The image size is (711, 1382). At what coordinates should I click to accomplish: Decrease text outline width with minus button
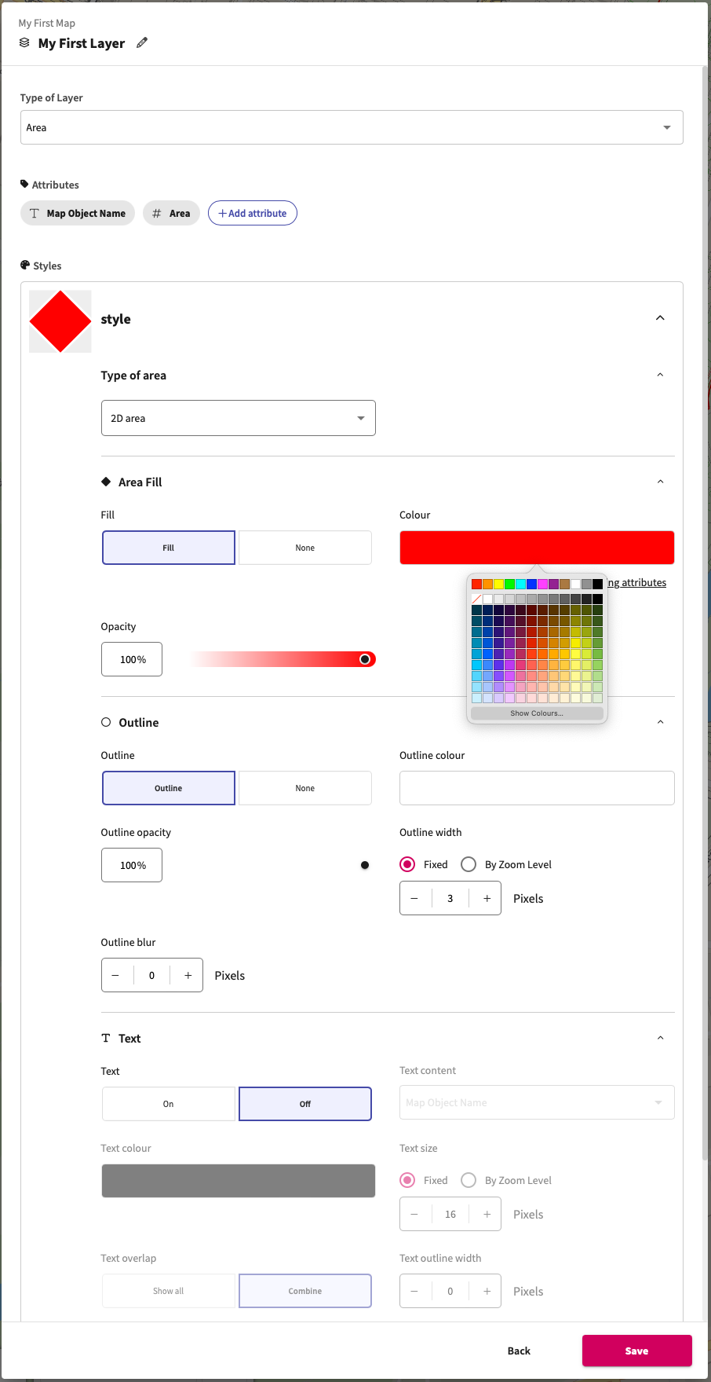414,1291
